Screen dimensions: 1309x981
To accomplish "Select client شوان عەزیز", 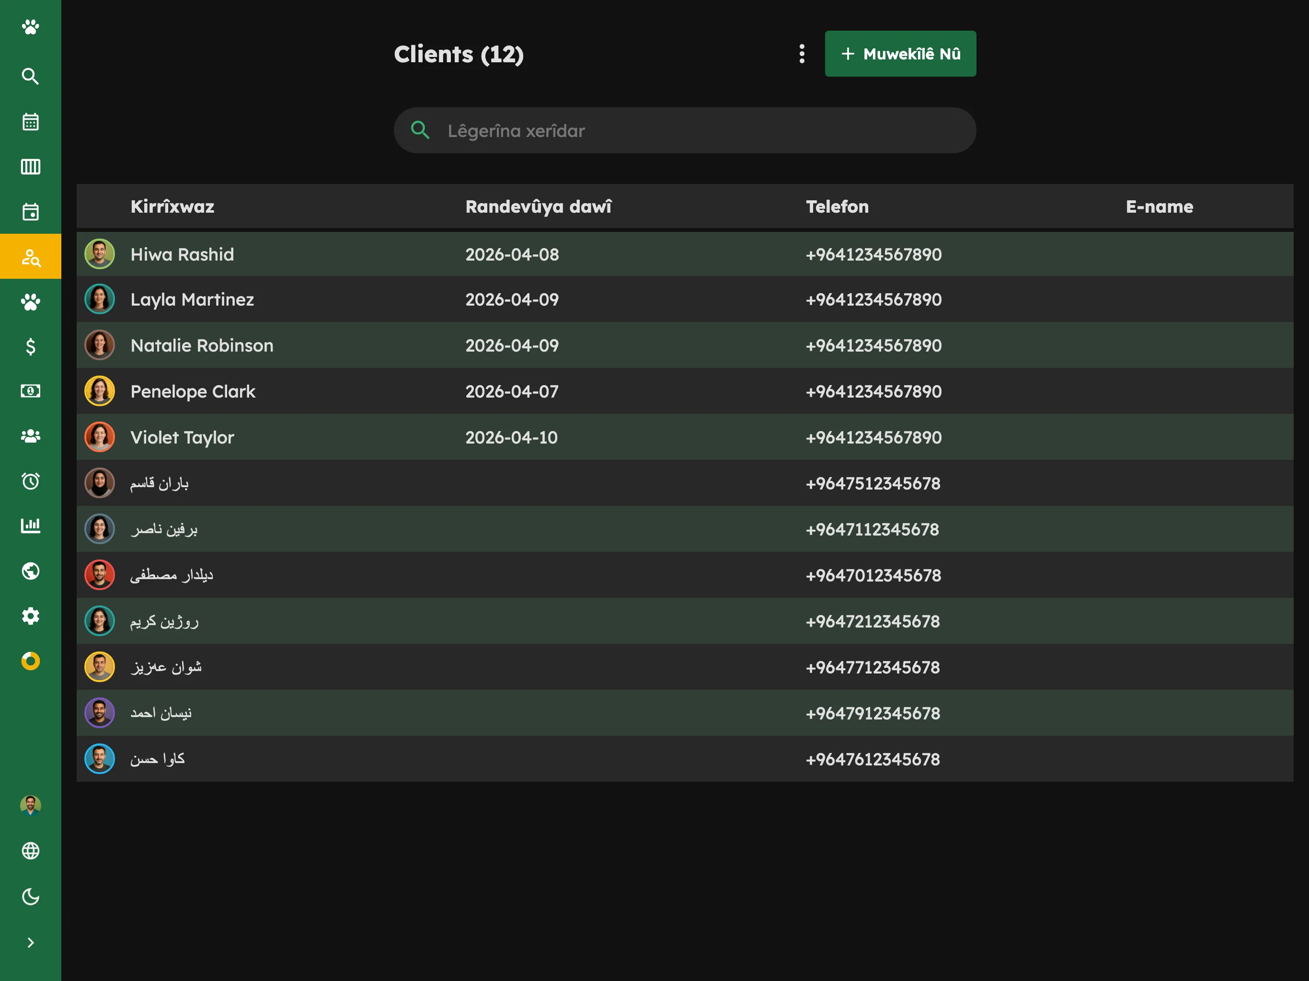I will [x=685, y=667].
